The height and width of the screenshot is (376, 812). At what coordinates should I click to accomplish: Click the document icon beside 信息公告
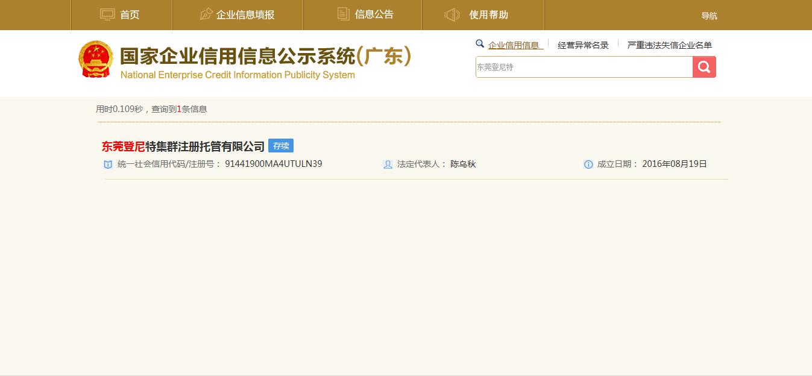[344, 14]
